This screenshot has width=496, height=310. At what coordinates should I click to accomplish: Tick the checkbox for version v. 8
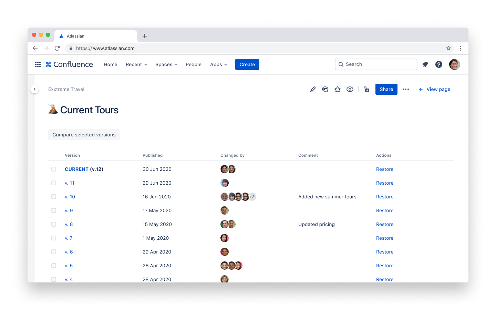(x=54, y=224)
